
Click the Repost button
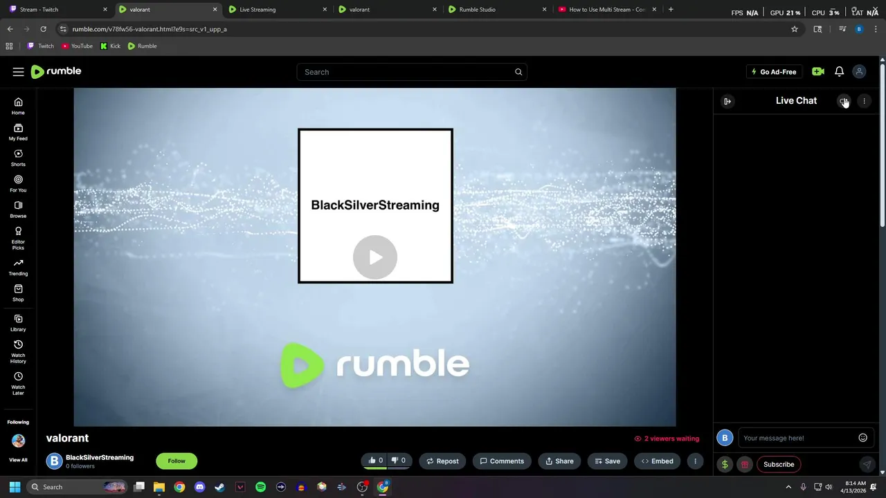pyautogui.click(x=442, y=461)
